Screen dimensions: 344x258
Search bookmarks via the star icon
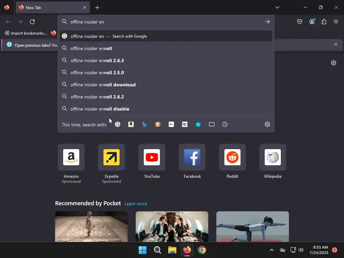(x=198, y=124)
